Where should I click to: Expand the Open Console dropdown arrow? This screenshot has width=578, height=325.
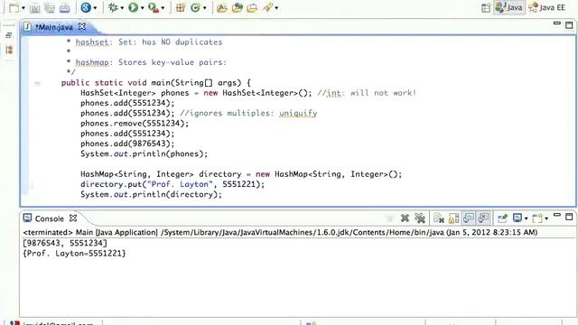546,218
